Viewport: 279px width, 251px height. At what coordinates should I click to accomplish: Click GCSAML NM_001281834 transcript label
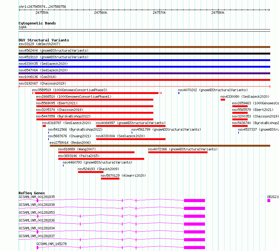point(37,228)
